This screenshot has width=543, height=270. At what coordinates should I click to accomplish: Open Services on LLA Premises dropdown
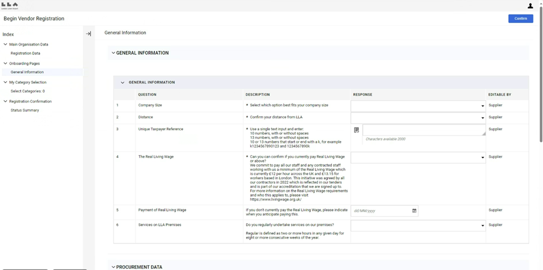pyautogui.click(x=419, y=226)
